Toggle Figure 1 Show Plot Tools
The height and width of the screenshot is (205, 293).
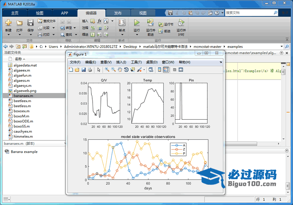tap(181, 70)
